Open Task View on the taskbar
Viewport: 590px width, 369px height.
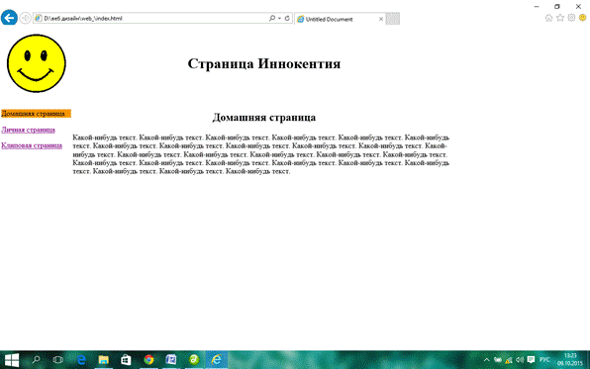point(58,360)
